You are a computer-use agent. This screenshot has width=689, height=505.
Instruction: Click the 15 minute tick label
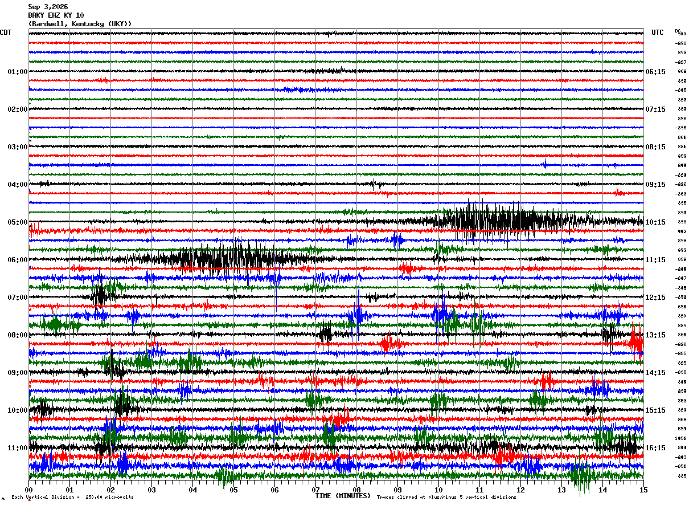click(x=643, y=490)
